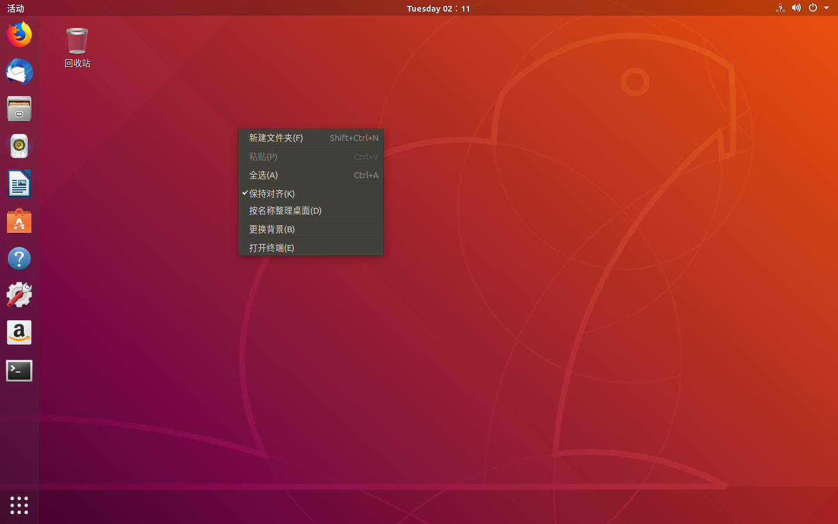838x524 pixels.
Task: Mute sound via the volume indicator
Action: (x=796, y=8)
